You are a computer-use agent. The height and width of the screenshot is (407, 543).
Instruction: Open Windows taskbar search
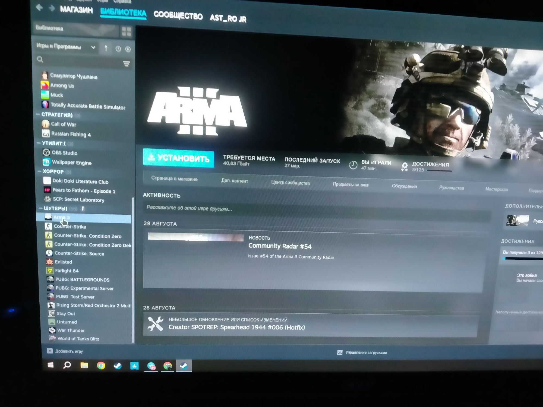click(67, 365)
